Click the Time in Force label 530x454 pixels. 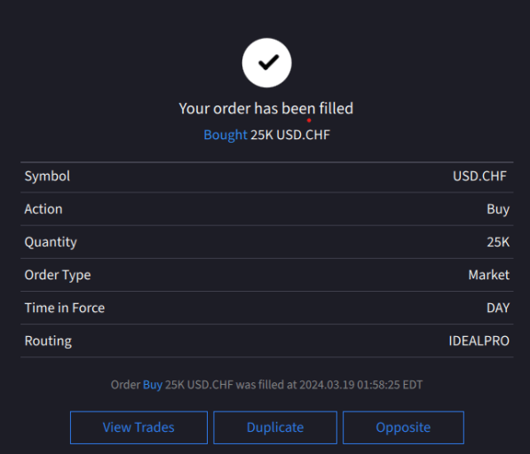[65, 308]
